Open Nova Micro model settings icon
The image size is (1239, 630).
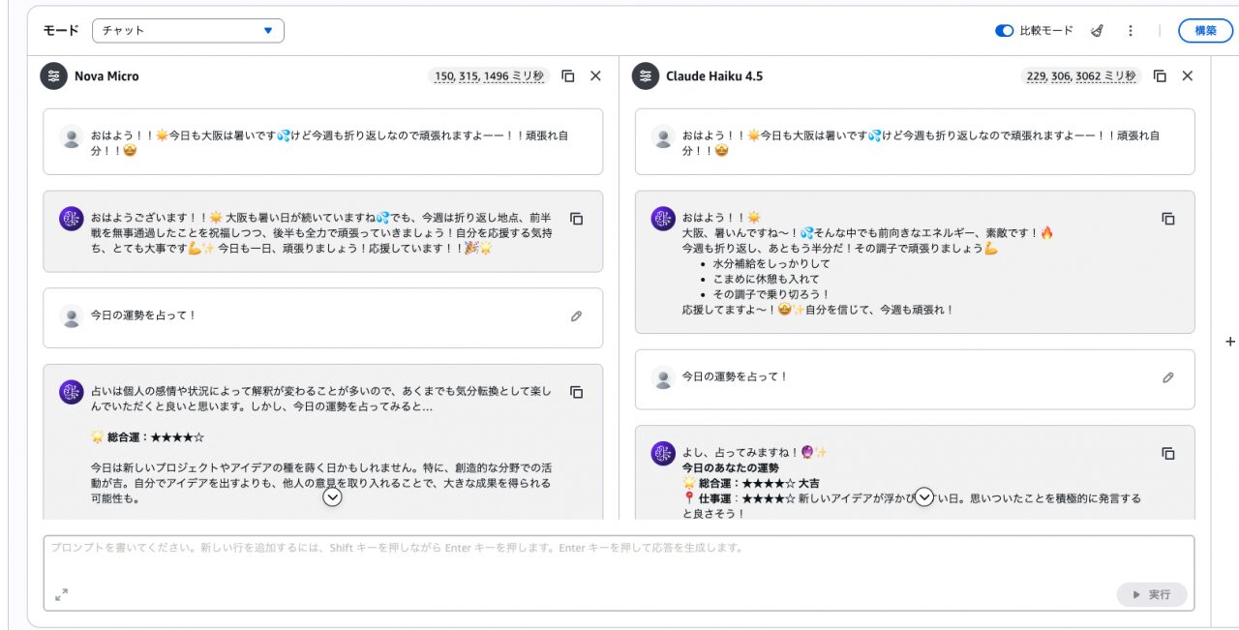tap(53, 75)
